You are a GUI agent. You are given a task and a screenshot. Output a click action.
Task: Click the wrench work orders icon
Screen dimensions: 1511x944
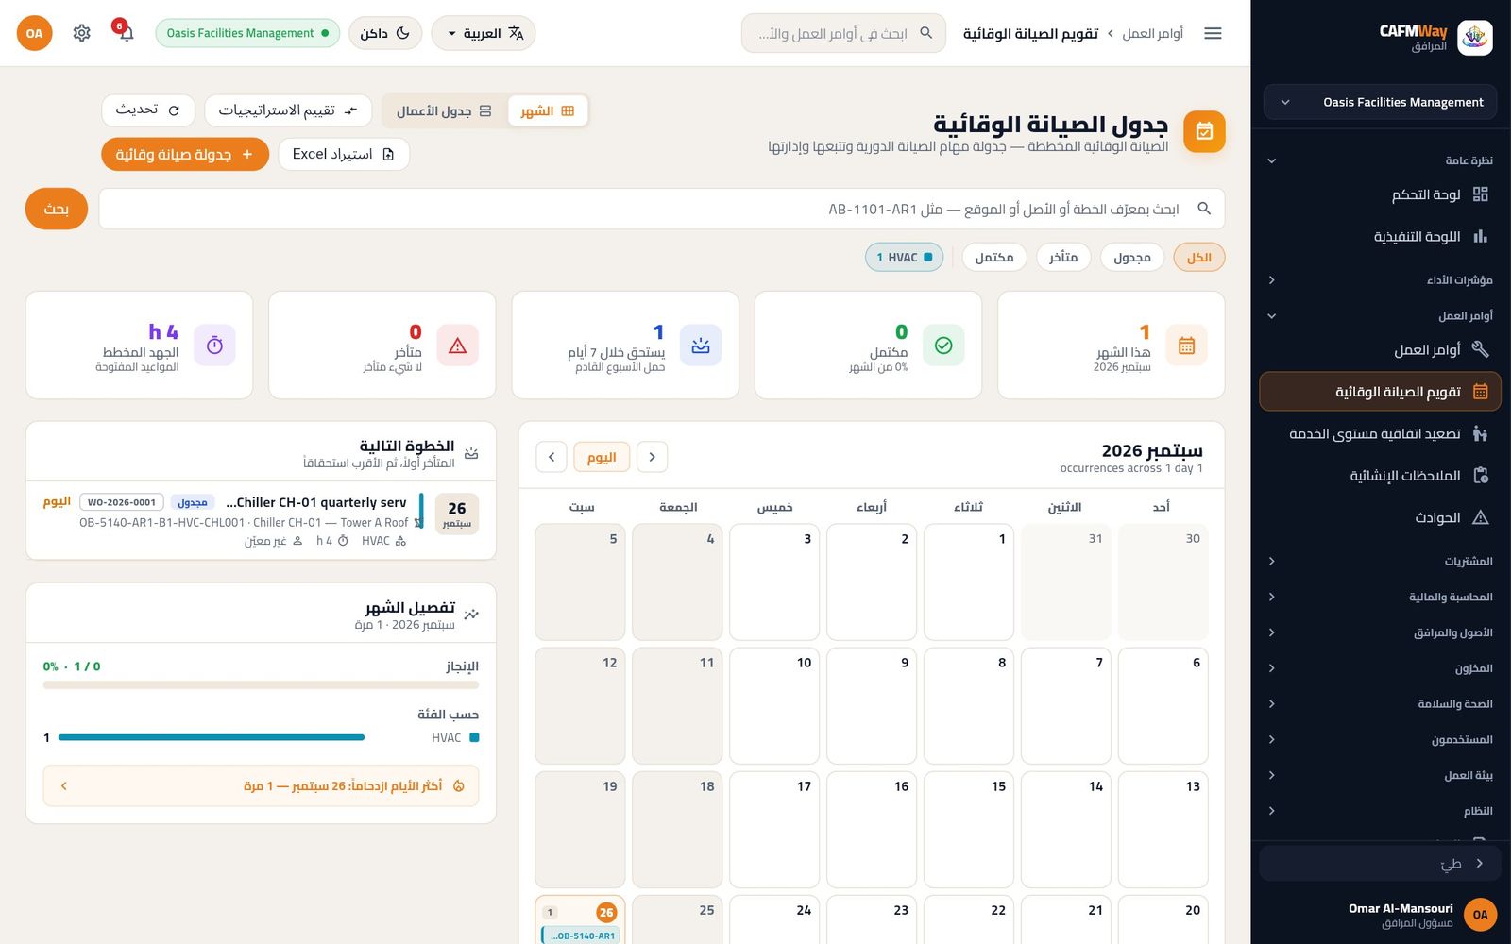1480,349
